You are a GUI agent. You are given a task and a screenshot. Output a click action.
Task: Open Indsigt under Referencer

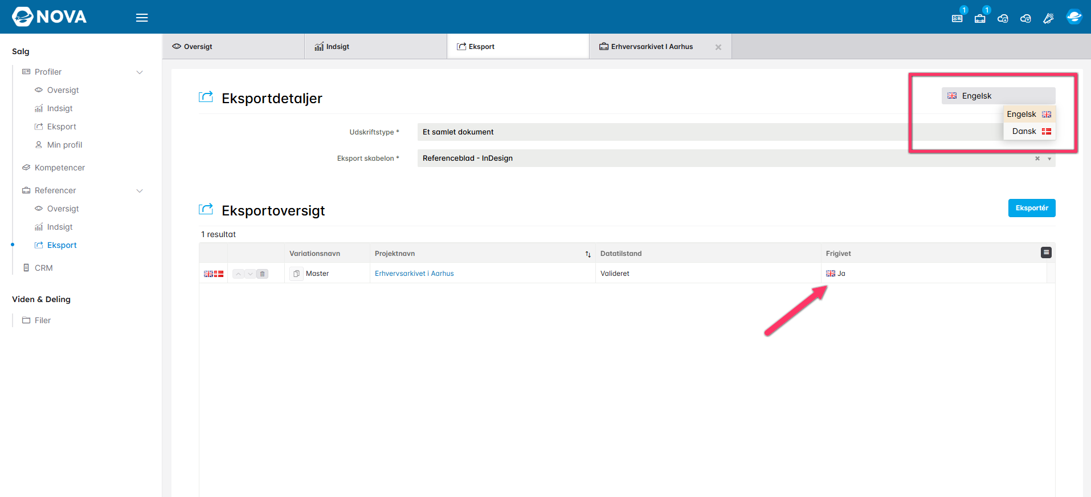coord(60,227)
